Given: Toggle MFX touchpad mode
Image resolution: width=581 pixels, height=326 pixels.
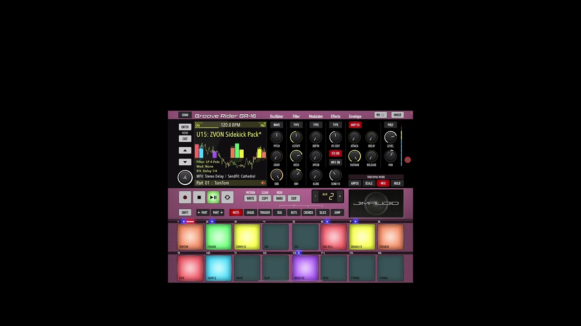Looking at the screenshot, I should click(383, 183).
